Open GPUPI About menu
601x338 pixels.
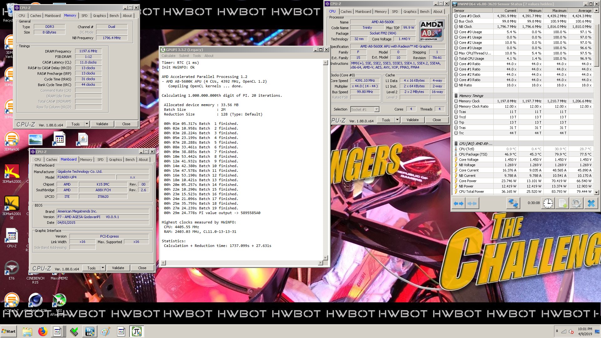(x=209, y=56)
